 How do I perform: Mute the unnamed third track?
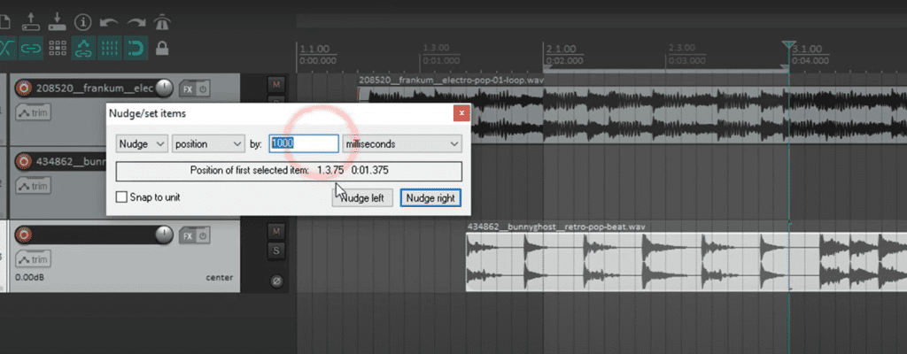point(276,231)
